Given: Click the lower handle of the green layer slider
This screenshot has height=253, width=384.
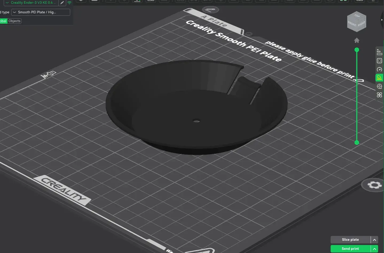Looking at the screenshot, I should tap(357, 142).
